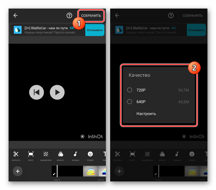Open the help question mark icon
This screenshot has height=190, width=216.
coord(69,15)
